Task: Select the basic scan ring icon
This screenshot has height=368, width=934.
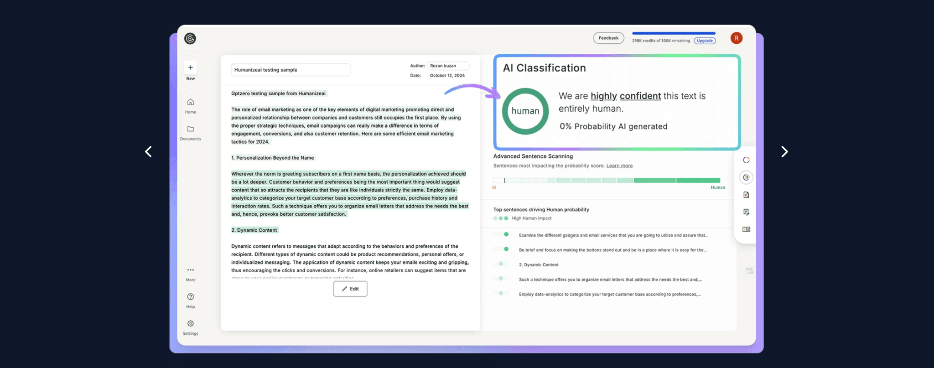Action: click(x=746, y=160)
